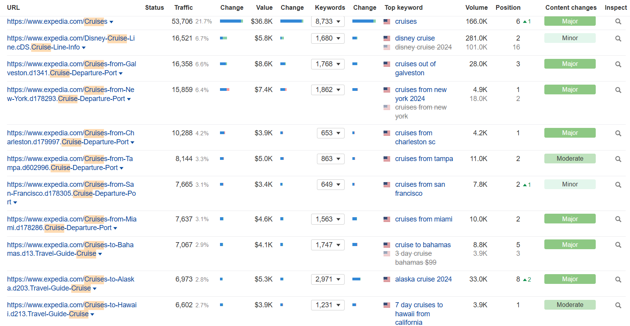Click the magnifier icon for the Hawaii row
Screen dimensions: 630x326
618,305
